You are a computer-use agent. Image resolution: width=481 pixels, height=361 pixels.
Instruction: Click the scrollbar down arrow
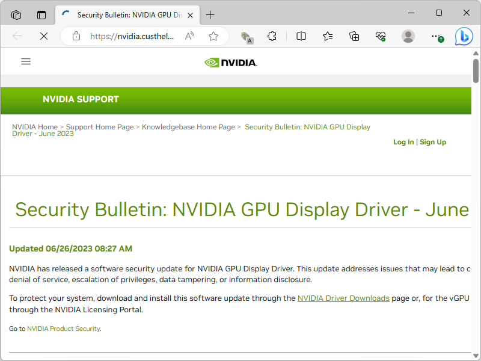coord(476,356)
